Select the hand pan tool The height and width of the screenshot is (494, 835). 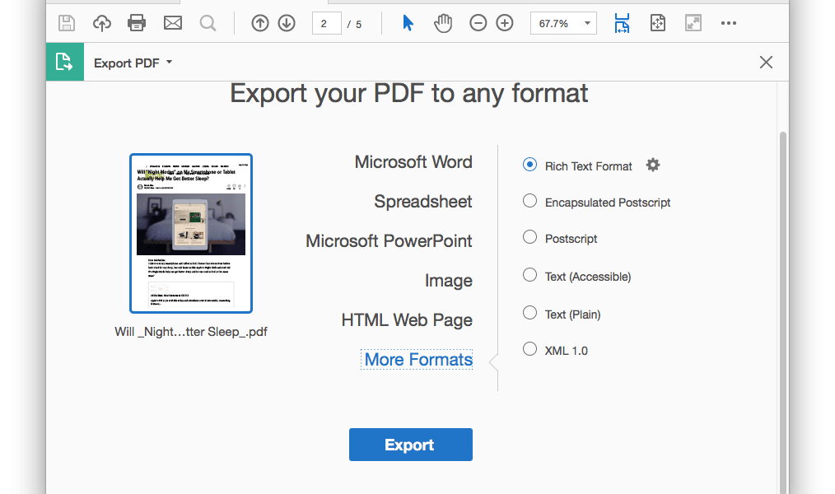[x=443, y=24]
